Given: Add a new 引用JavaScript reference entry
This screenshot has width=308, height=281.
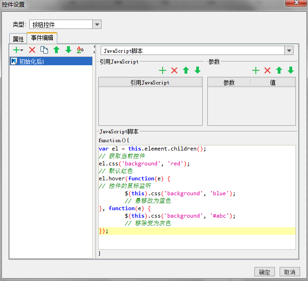Looking at the screenshot, I should [x=163, y=70].
